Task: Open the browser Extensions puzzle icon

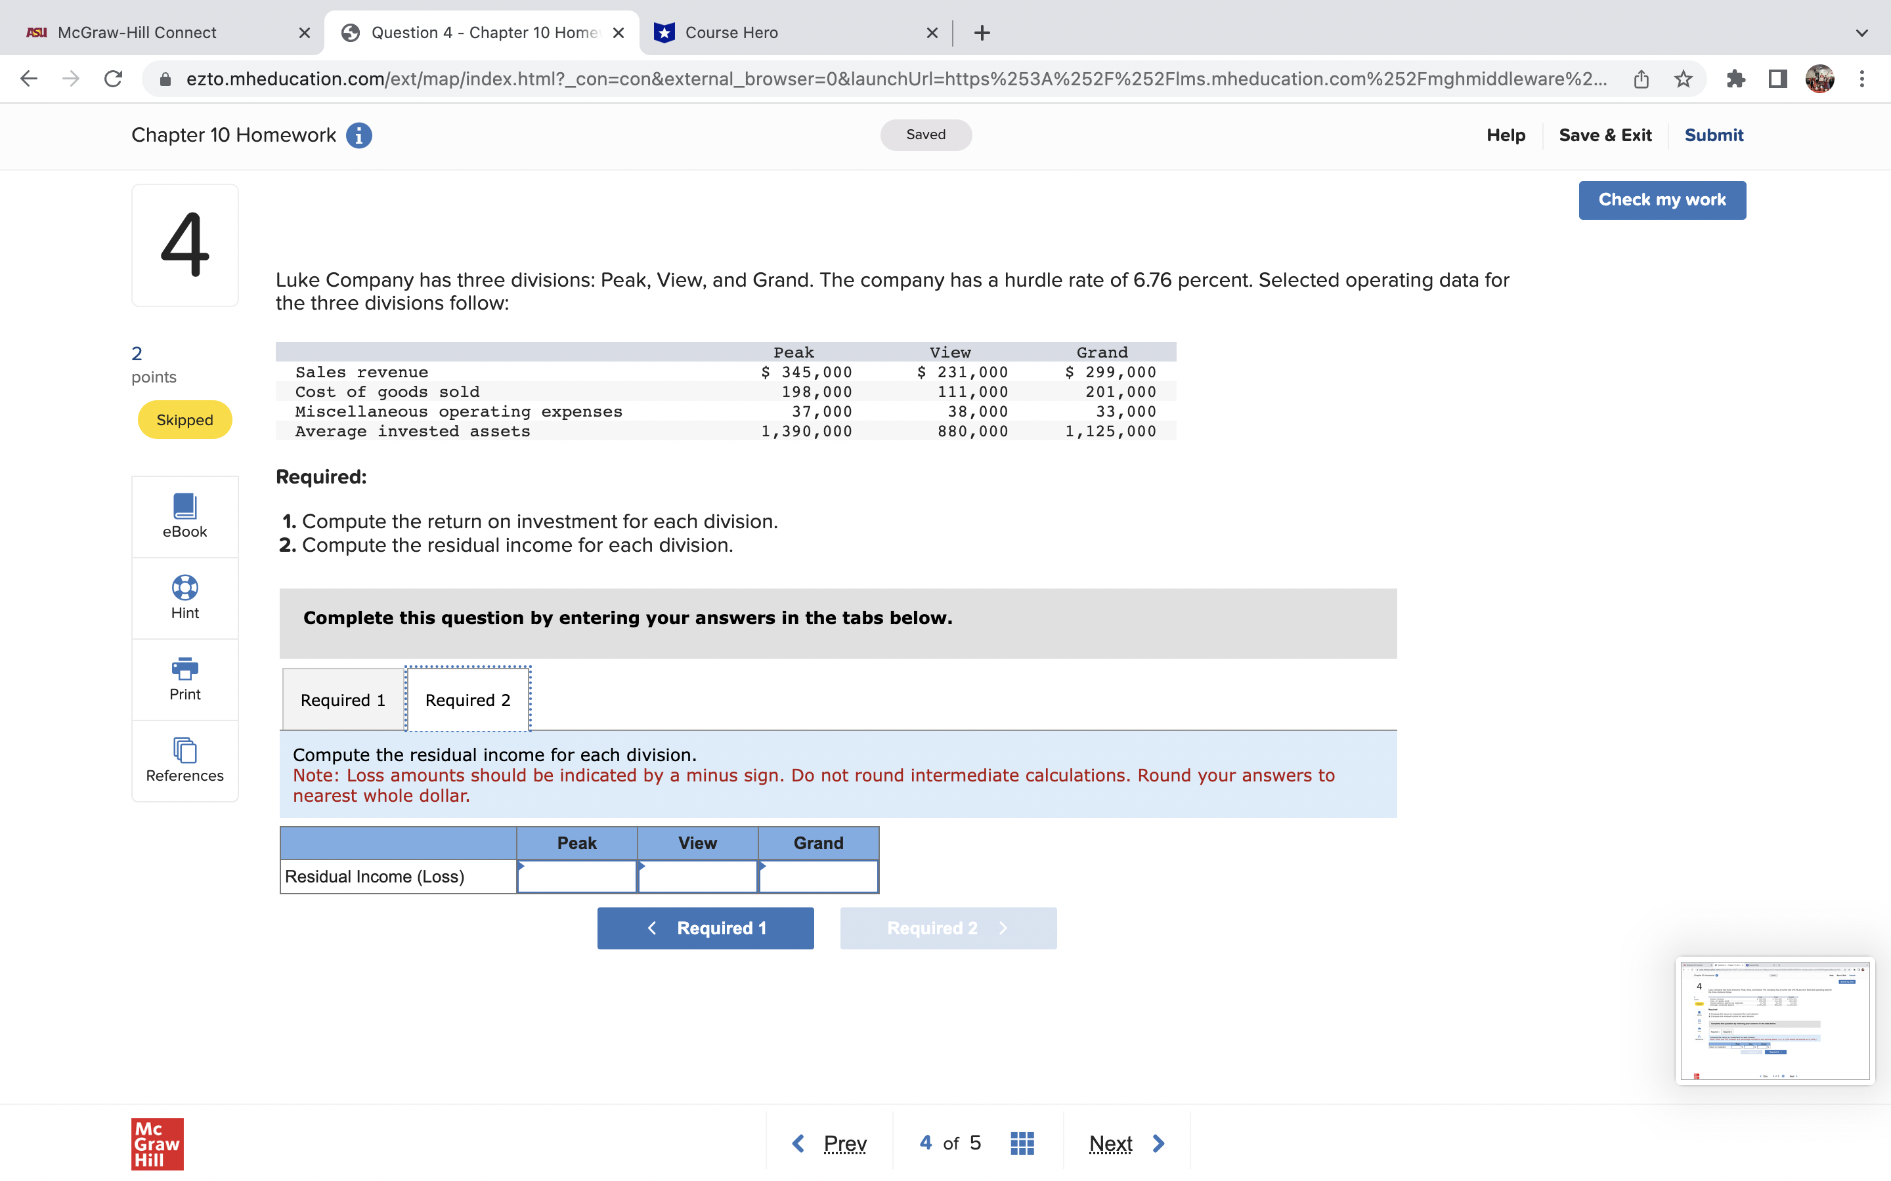Action: tap(1735, 79)
